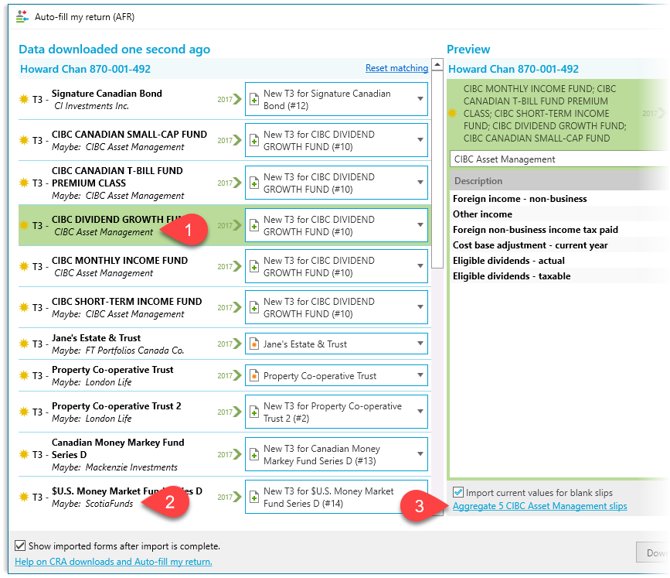Screen dimensions: 670x578
Task: Toggle Show imported forms after import checkbox
Action: point(19,546)
